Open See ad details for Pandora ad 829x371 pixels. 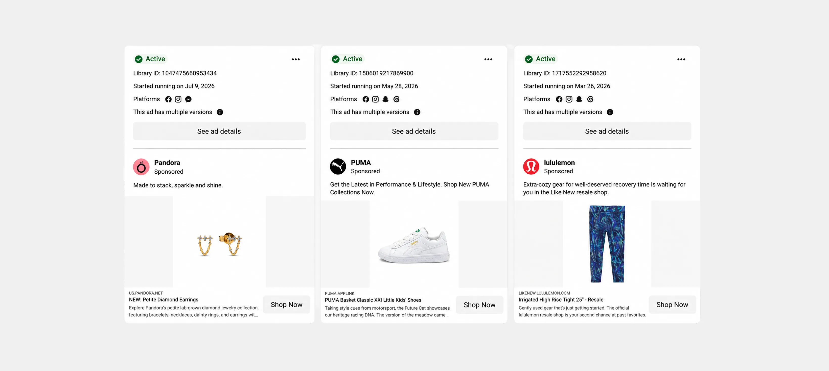[x=219, y=131]
